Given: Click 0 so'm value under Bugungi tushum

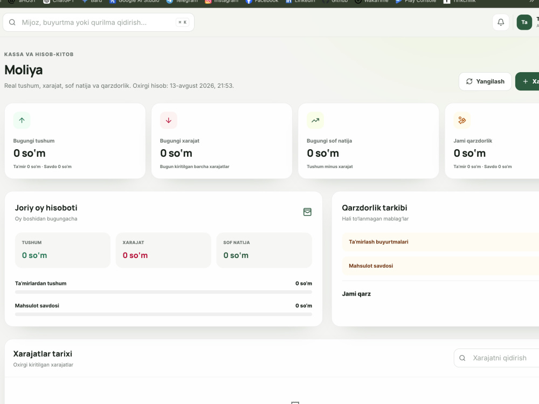Looking at the screenshot, I should point(29,153).
